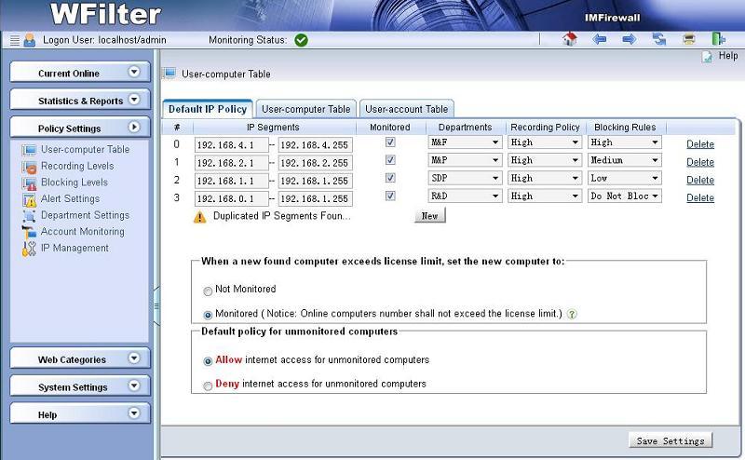745x460 pixels.
Task: Click the start IP field 192.168.4.1
Action: 231,145
